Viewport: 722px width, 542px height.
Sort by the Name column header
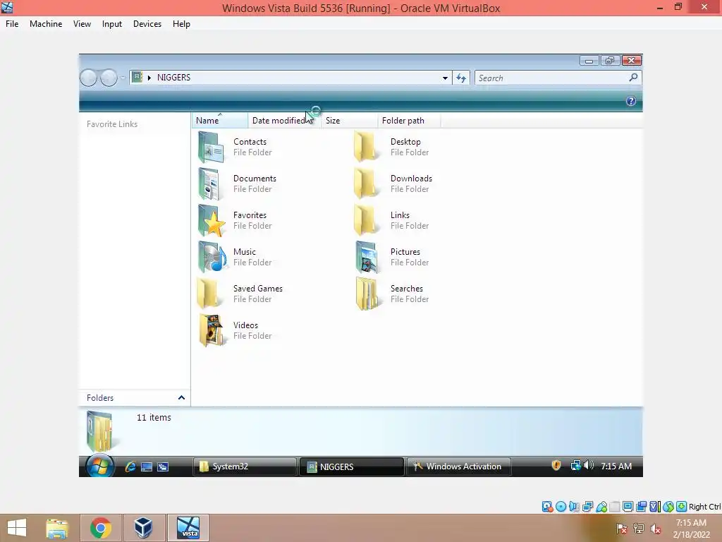click(x=220, y=120)
